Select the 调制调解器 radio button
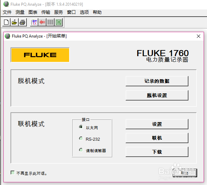This screenshot has width=207, height=185. pyautogui.click(x=81, y=150)
